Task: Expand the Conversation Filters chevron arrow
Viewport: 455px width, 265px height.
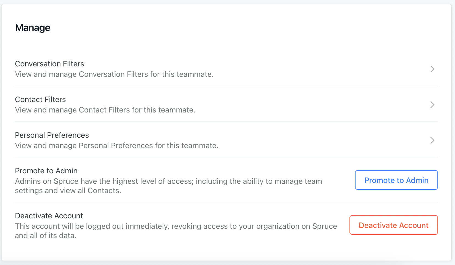Action: (x=432, y=69)
